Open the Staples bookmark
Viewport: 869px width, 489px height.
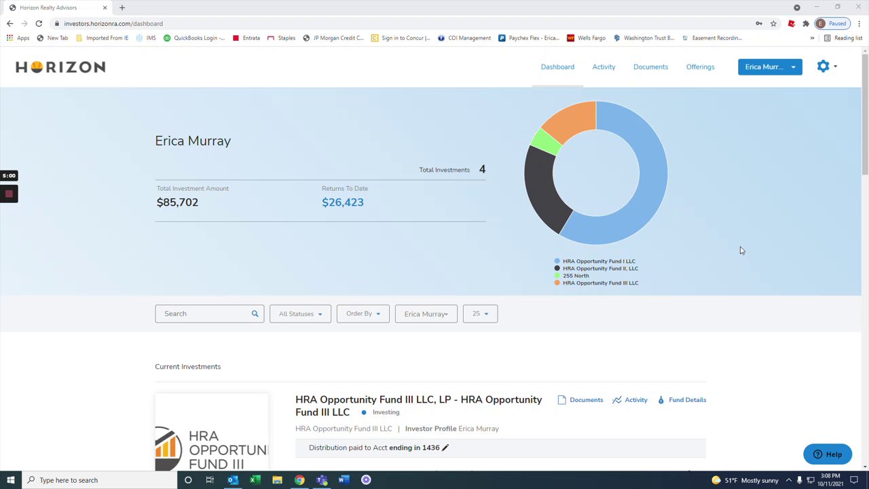click(x=282, y=38)
